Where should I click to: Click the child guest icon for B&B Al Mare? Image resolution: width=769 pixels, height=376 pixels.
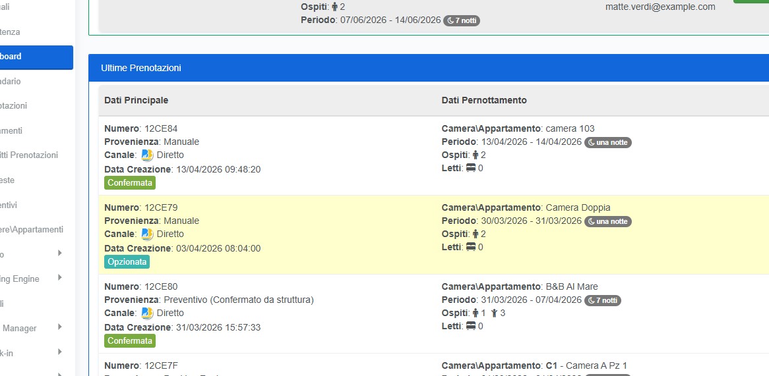click(494, 313)
